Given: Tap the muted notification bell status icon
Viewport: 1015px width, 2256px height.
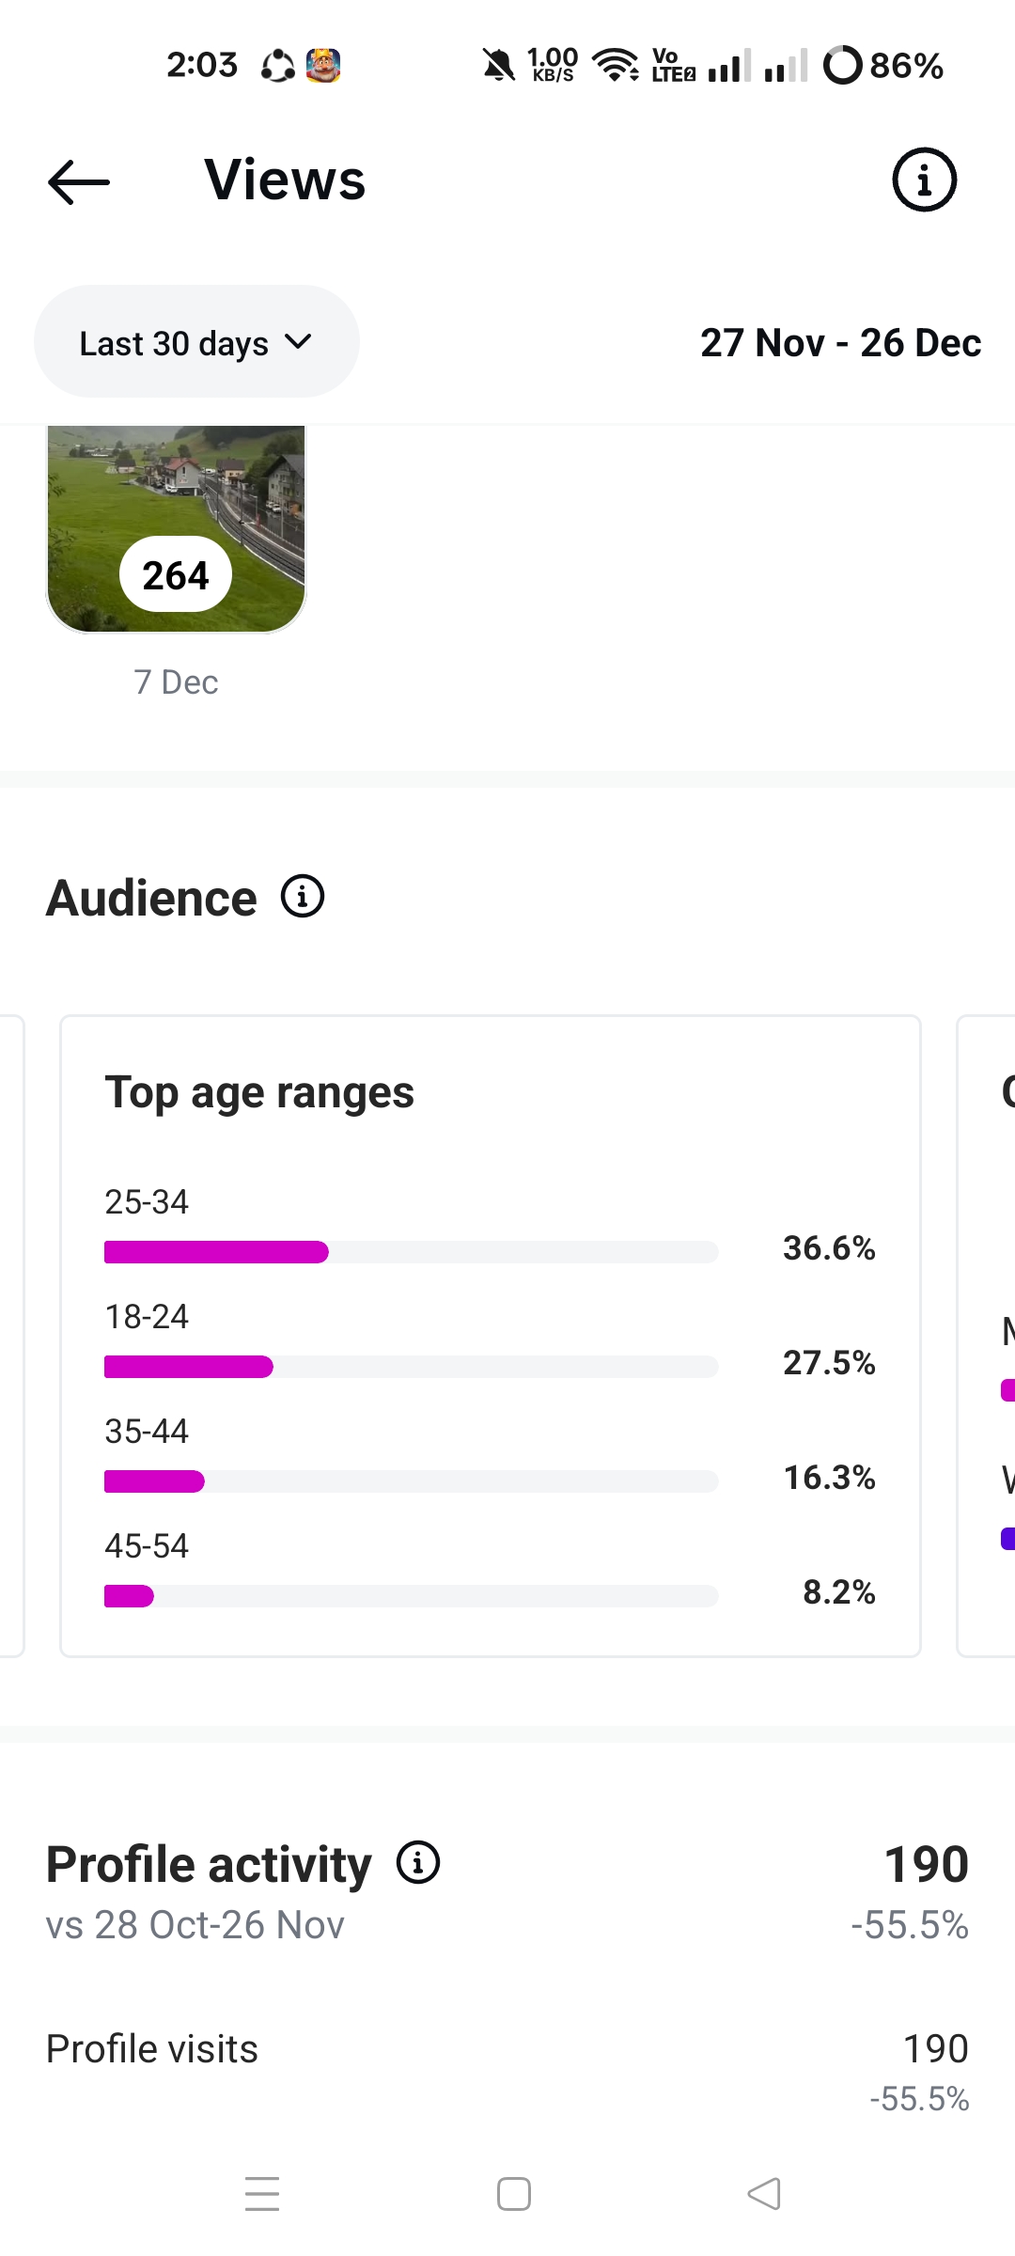Looking at the screenshot, I should tap(498, 65).
